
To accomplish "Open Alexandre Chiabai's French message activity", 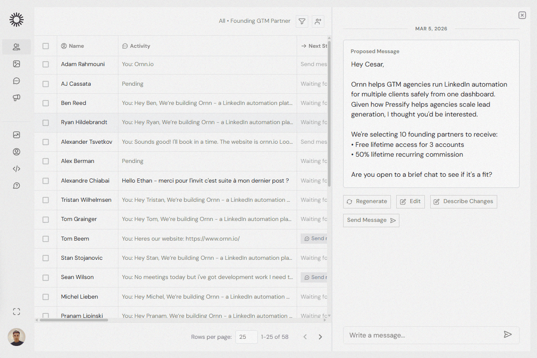I will click(206, 181).
